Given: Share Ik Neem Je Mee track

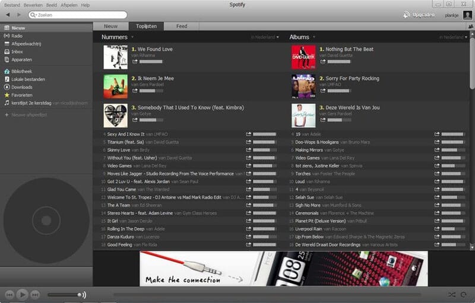Looking at the screenshot, I should tap(135, 90).
